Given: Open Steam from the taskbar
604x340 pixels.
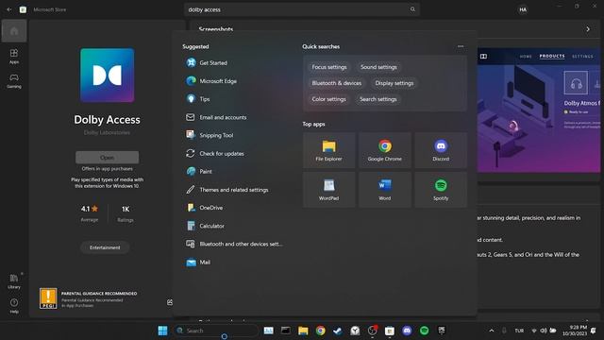Looking at the screenshot, I should click(x=338, y=331).
